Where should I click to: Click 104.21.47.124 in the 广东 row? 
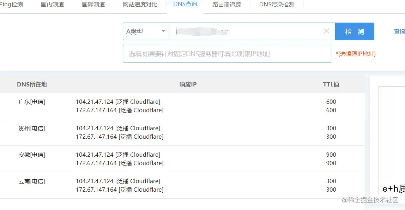(x=95, y=102)
